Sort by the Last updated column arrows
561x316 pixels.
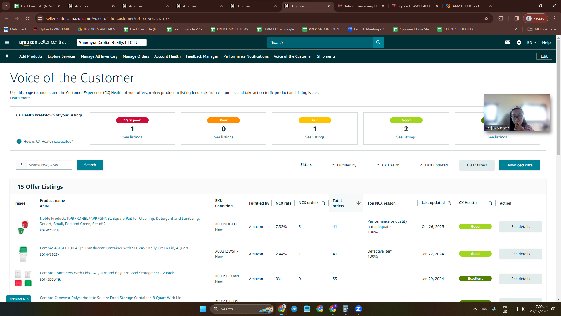pyautogui.click(x=450, y=203)
